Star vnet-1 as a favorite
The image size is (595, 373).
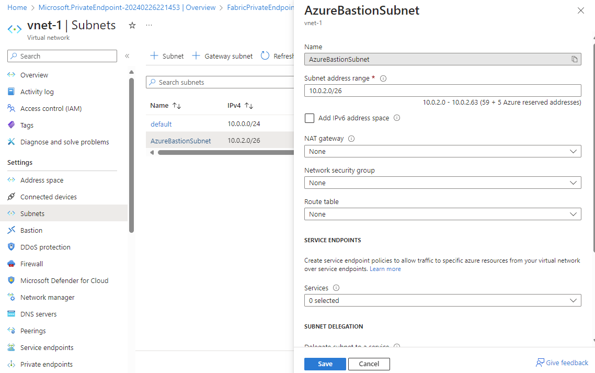132,25
